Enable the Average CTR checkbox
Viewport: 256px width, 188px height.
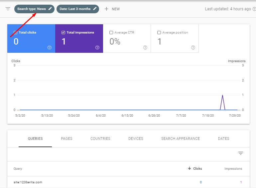tap(111, 33)
